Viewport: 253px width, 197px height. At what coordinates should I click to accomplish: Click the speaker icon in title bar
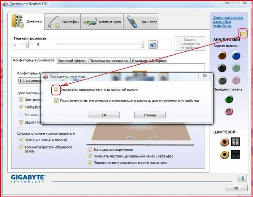(5, 4)
